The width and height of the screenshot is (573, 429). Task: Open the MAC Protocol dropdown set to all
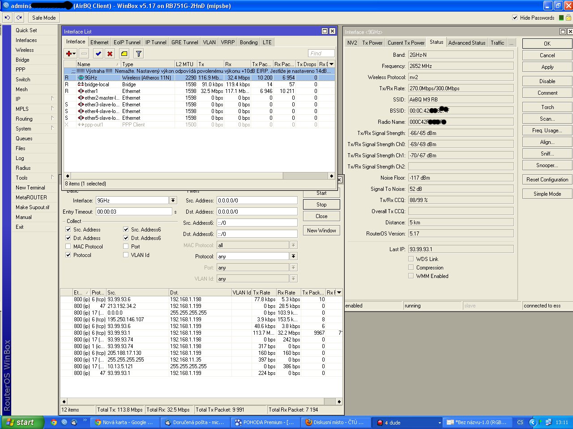(x=294, y=244)
